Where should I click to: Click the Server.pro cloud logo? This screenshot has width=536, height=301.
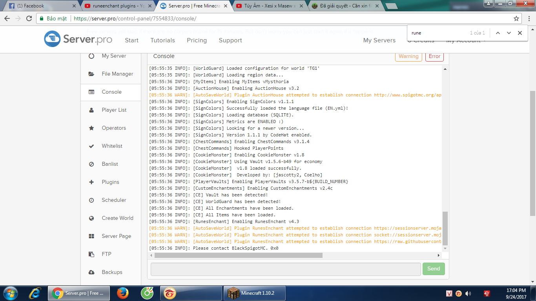52,39
